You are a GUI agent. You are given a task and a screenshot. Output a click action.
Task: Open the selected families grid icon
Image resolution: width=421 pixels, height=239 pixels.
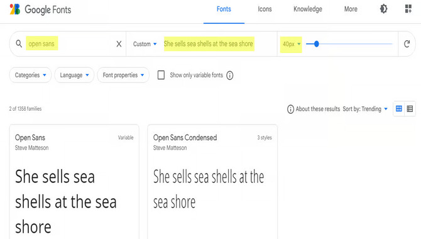[408, 9]
